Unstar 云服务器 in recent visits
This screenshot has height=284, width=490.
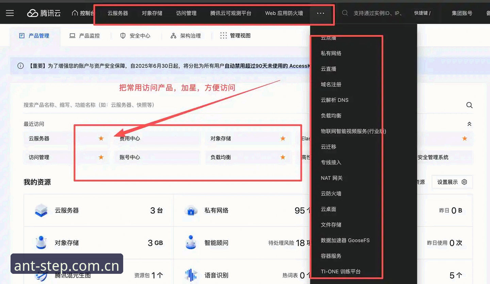tap(101, 138)
